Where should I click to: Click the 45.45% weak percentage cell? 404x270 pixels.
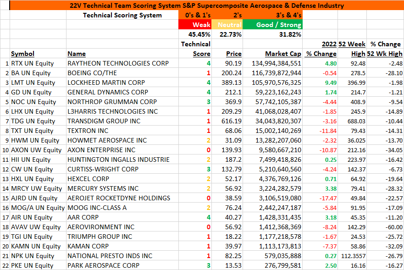tap(195, 34)
